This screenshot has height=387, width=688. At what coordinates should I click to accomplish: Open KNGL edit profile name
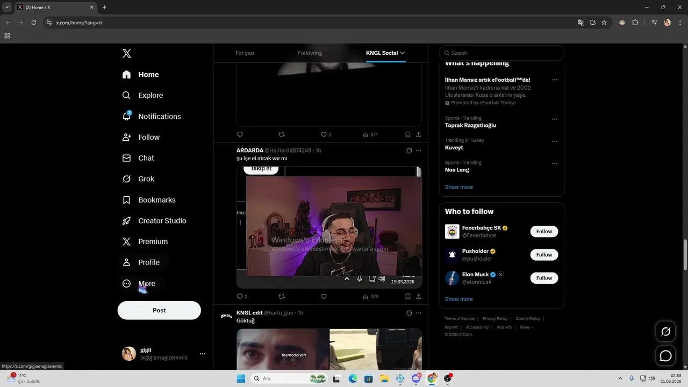(x=249, y=313)
